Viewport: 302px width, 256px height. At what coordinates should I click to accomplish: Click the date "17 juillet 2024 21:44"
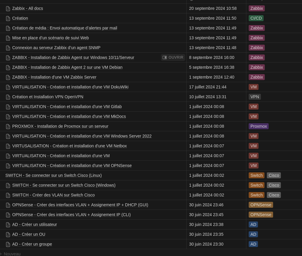(x=208, y=87)
